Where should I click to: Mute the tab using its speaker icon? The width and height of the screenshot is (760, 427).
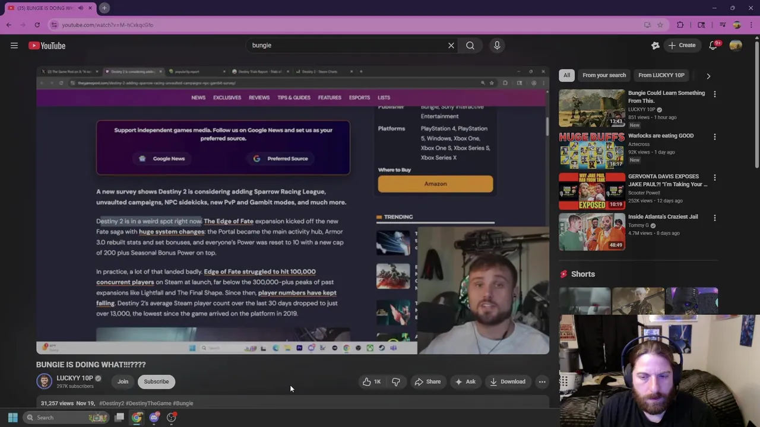[81, 8]
